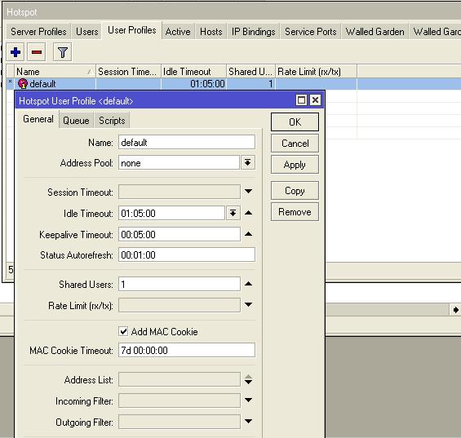The width and height of the screenshot is (461, 438).
Task: Click the Cancel button
Action: click(x=295, y=144)
